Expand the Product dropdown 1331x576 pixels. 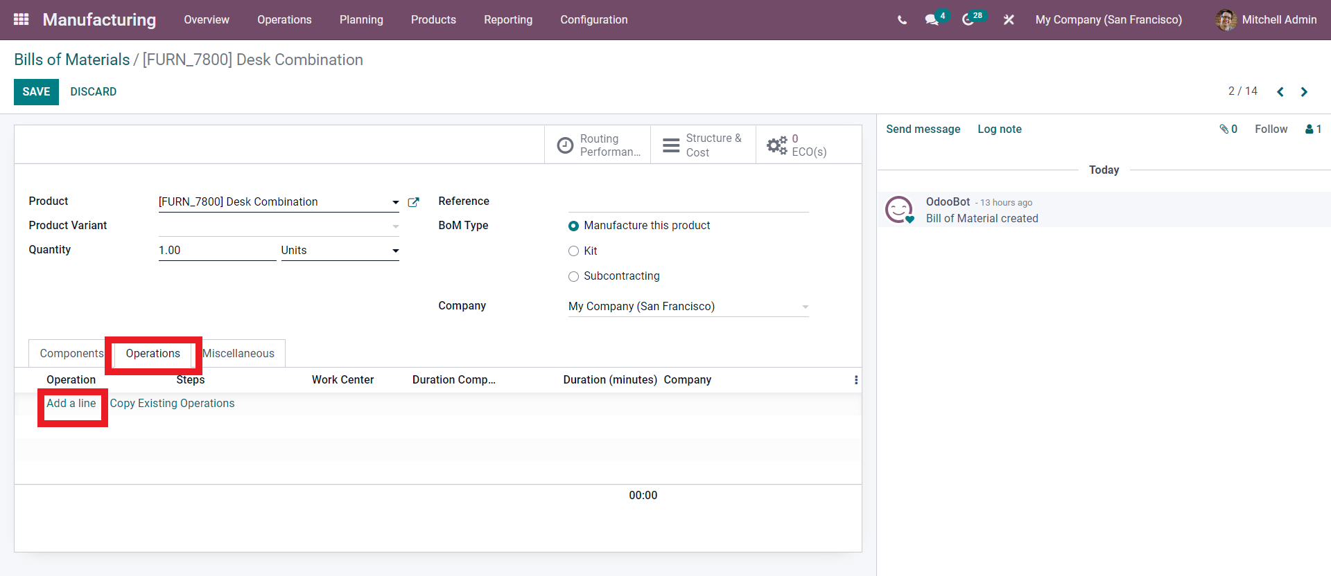[x=396, y=202]
